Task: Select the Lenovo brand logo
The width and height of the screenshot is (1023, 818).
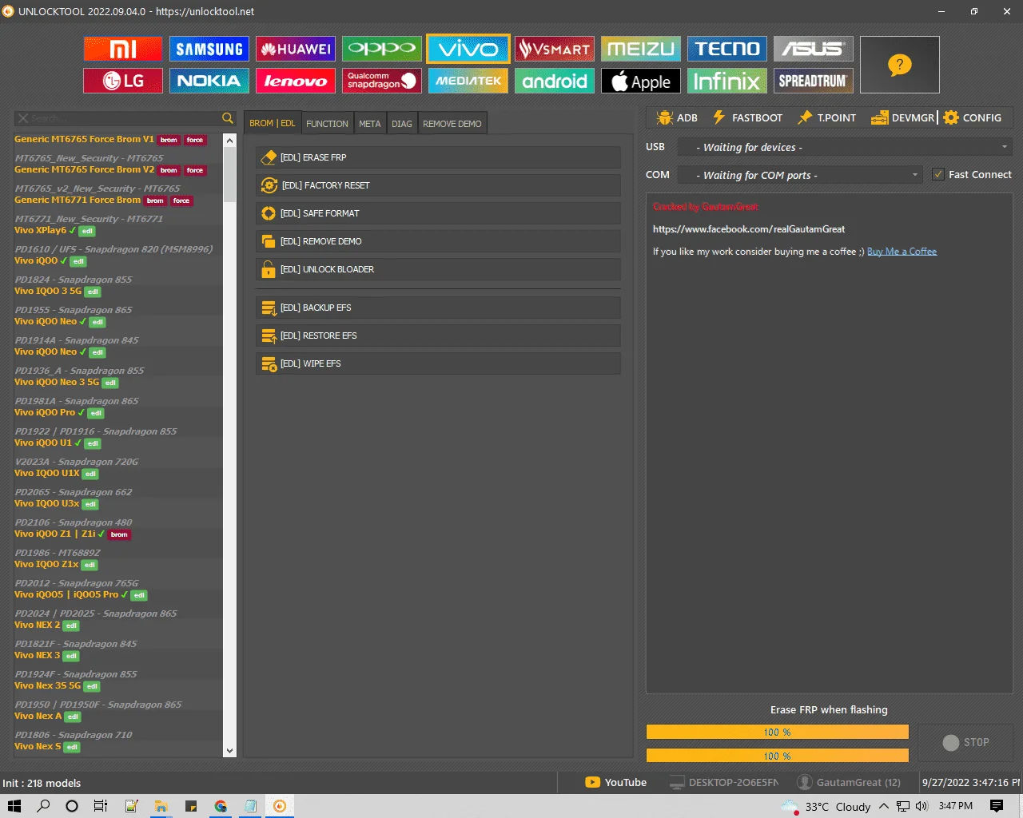Action: (x=296, y=81)
